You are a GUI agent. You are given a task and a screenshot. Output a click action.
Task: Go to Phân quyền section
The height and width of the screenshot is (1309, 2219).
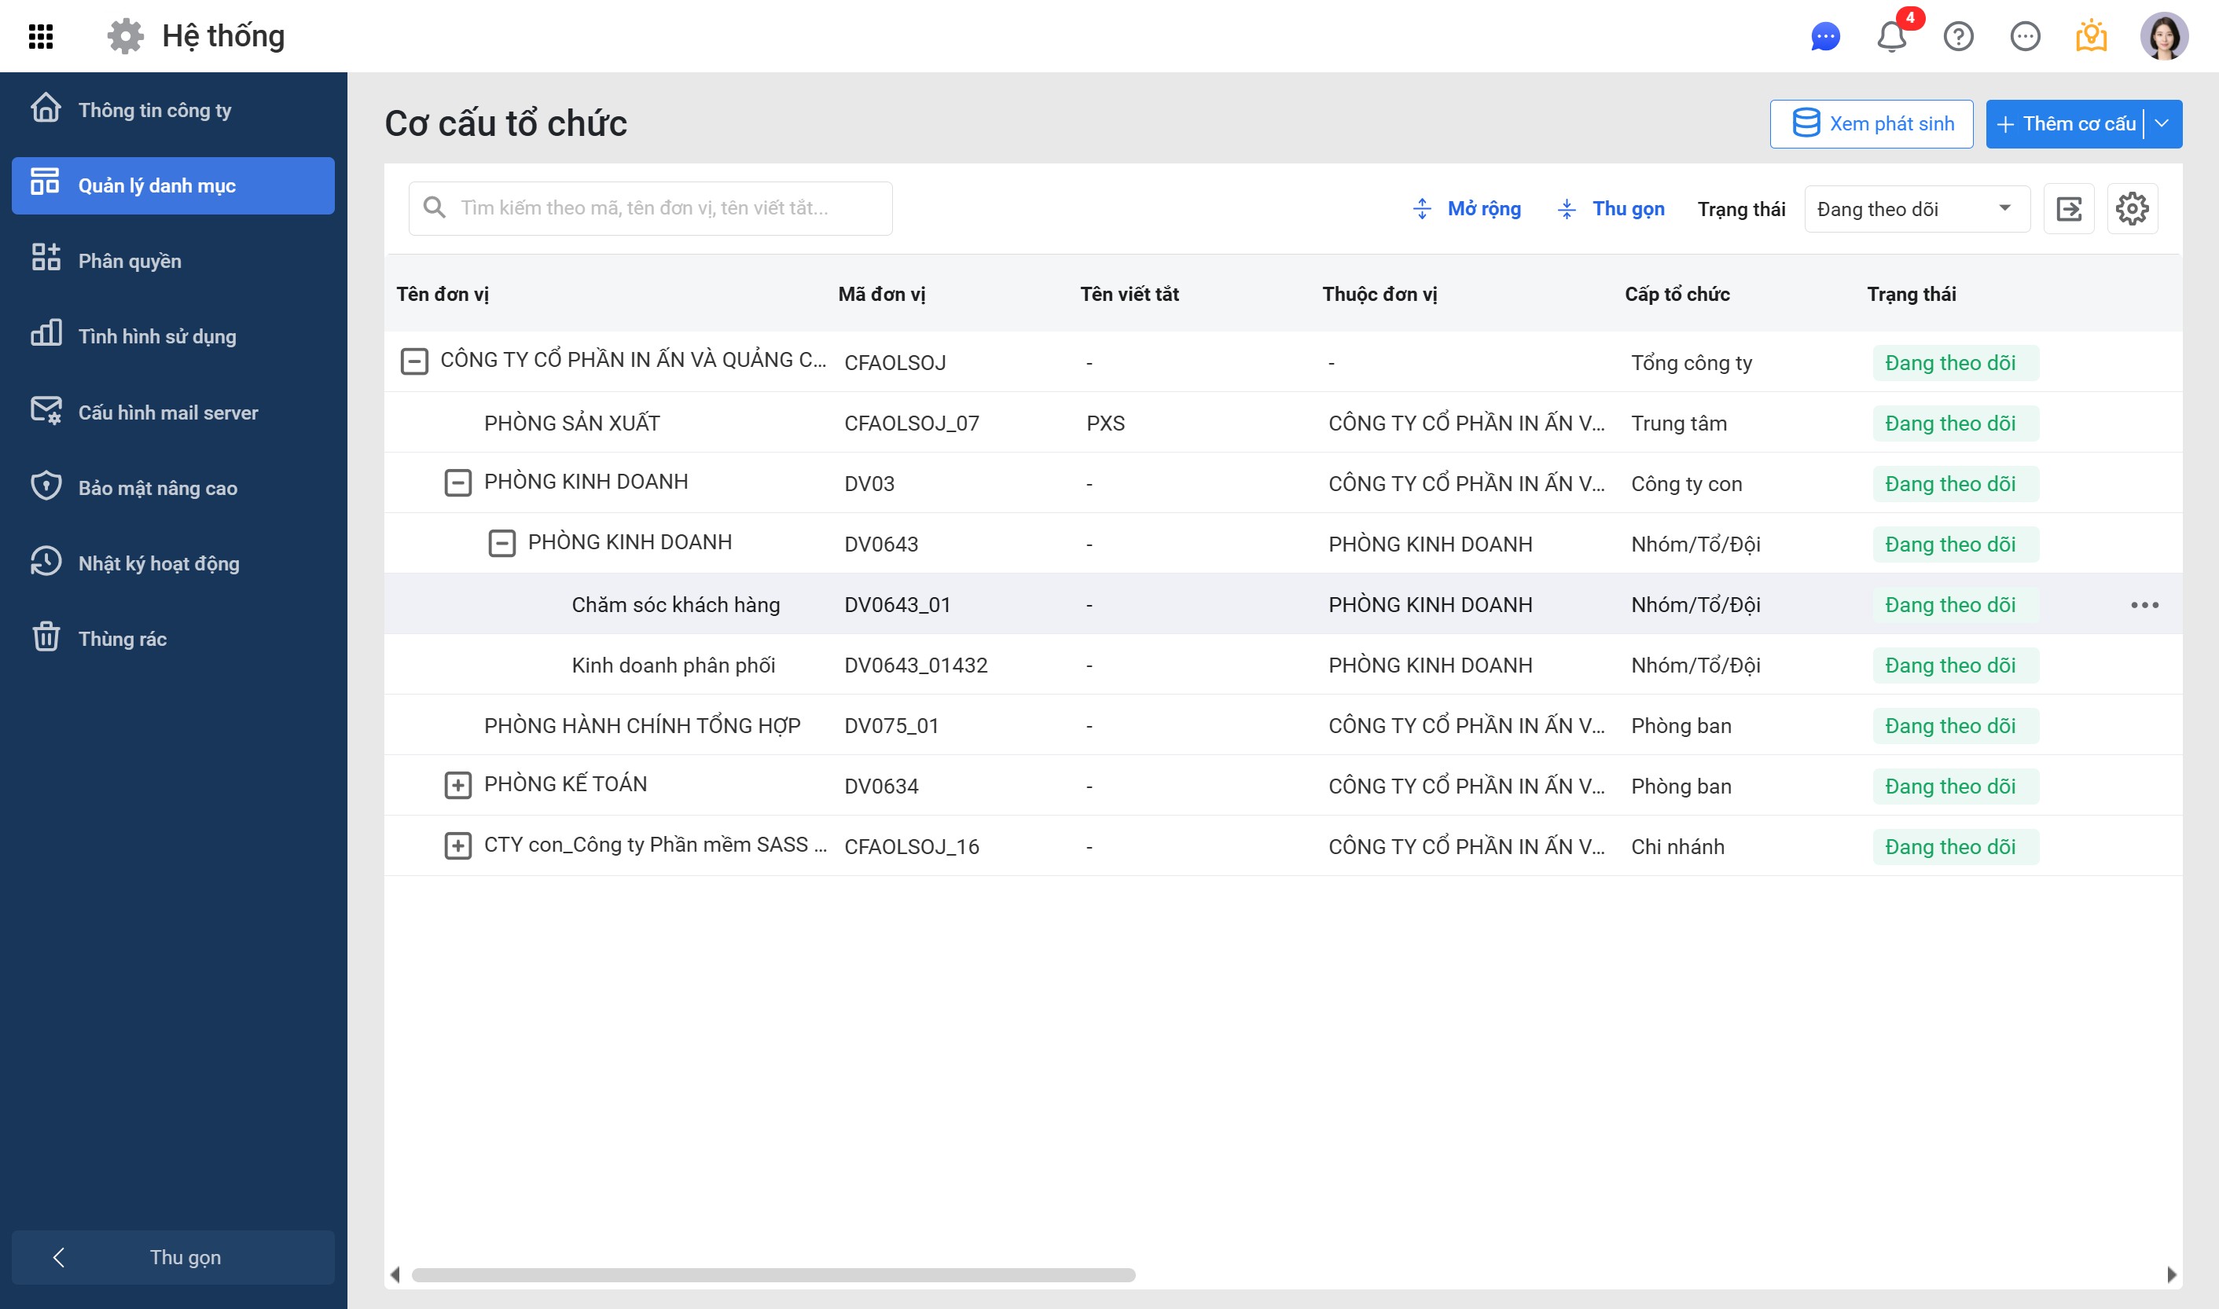(x=173, y=261)
